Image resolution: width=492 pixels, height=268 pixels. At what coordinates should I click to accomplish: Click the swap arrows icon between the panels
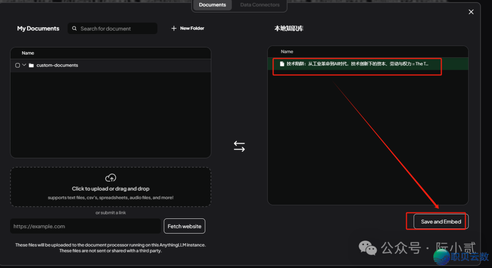click(x=239, y=146)
